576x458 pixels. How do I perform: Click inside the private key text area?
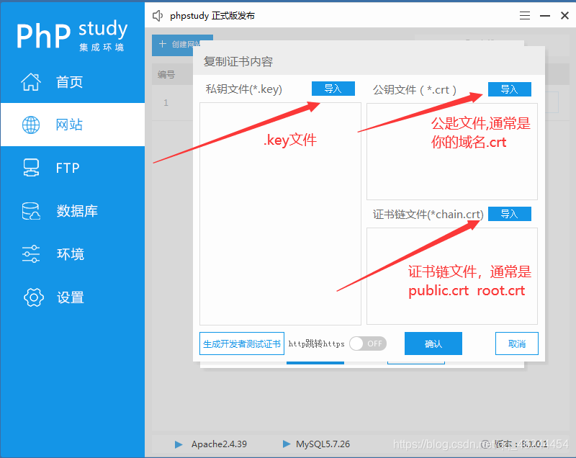tap(280, 214)
